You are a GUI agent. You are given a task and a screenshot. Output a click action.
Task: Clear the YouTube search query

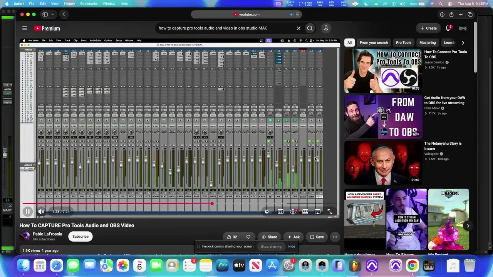(298, 28)
